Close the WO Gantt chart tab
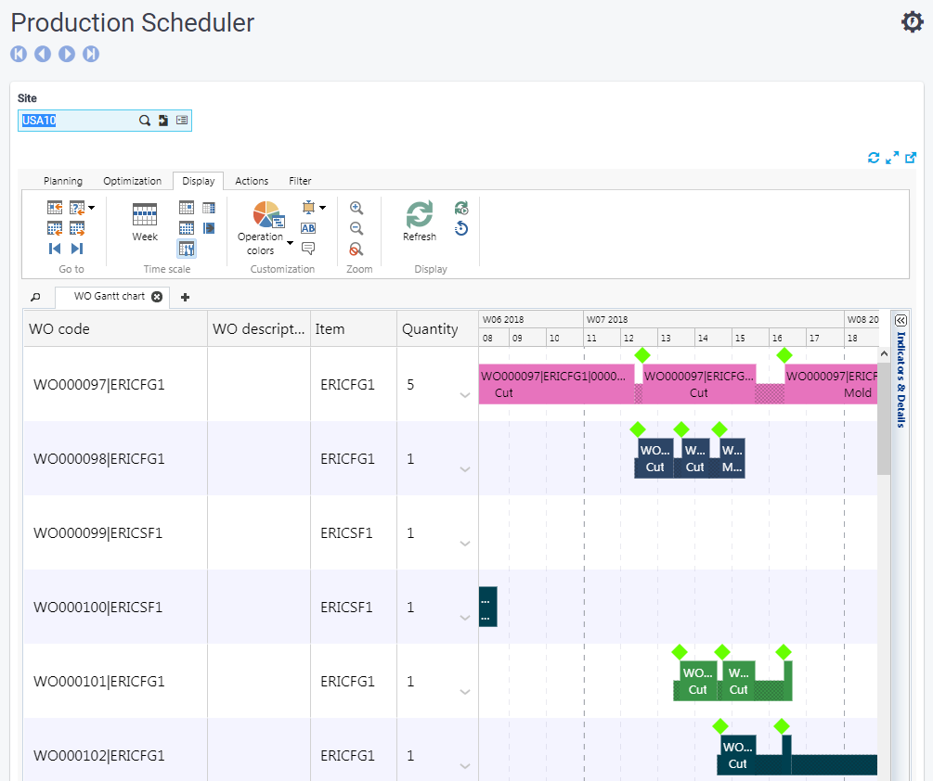The image size is (933, 781). 157,297
